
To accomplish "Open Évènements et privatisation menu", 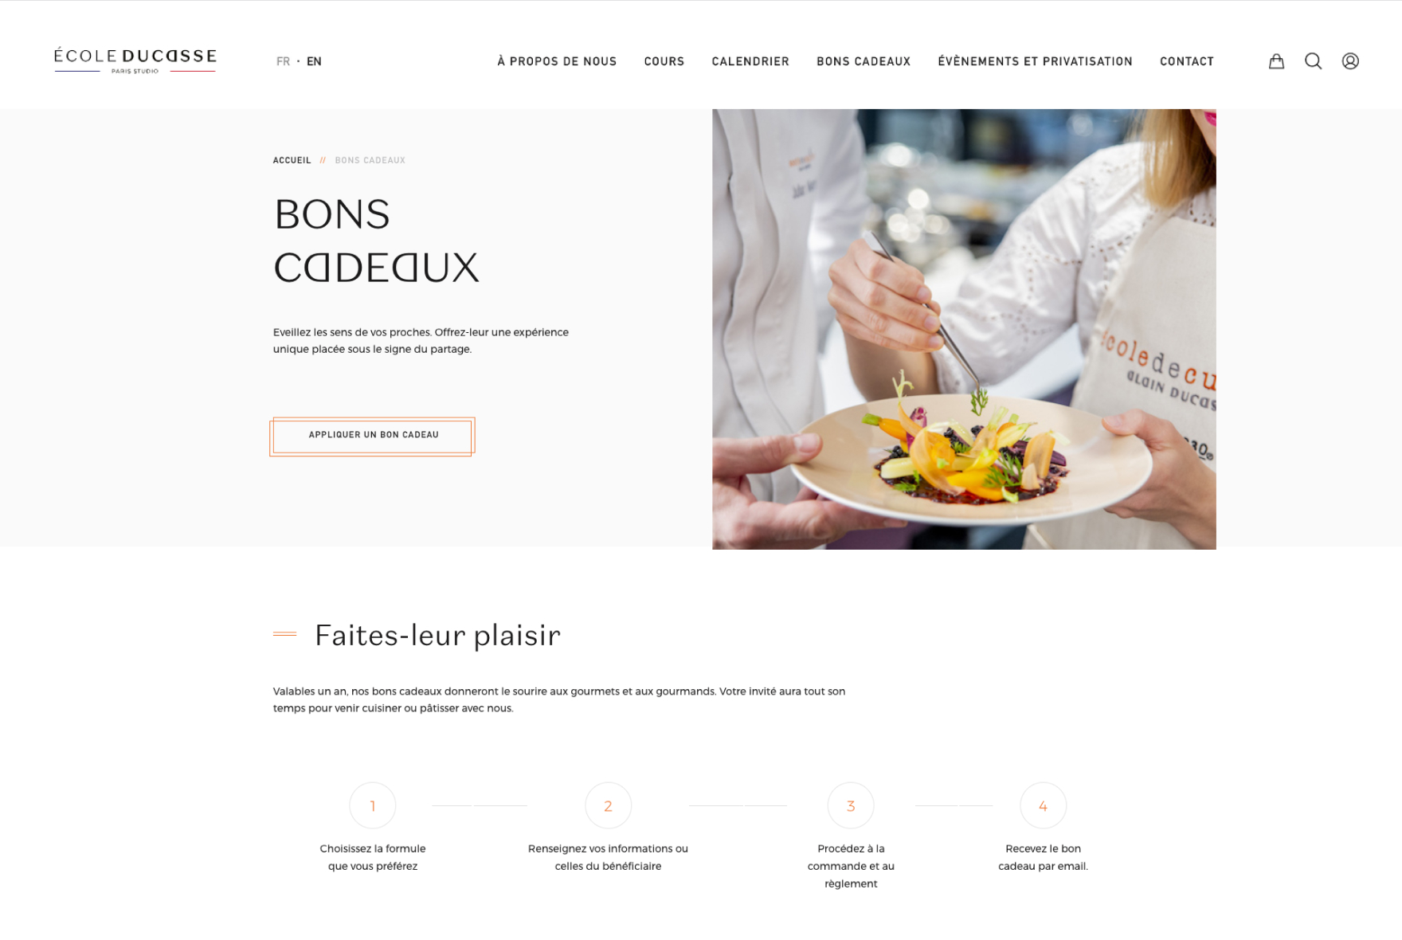I will tap(1035, 61).
